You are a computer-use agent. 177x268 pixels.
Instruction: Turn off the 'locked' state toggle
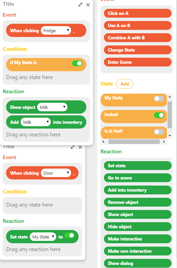tap(159, 115)
